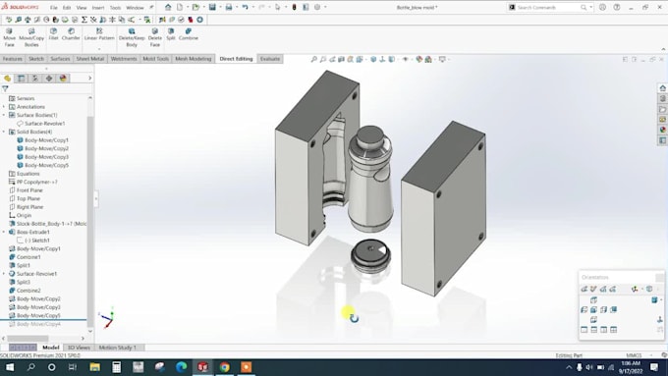Switch to the Evaluate tab

[270, 59]
